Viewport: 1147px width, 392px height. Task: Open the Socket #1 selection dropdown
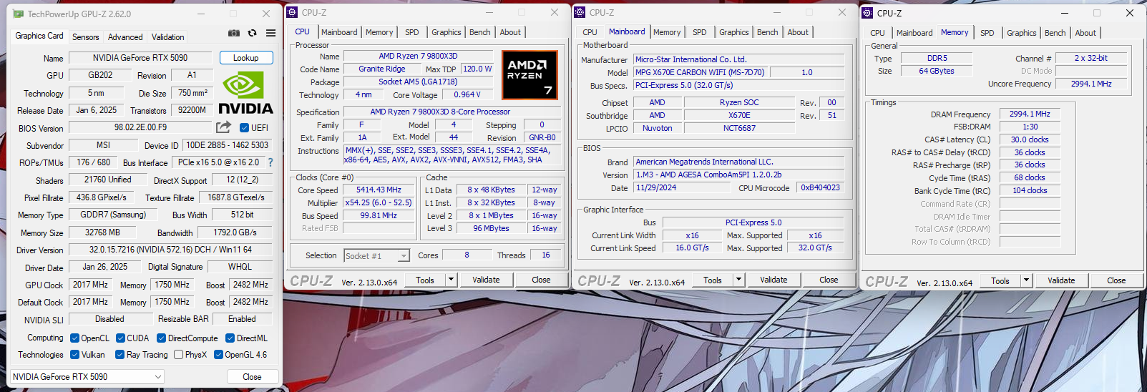click(x=376, y=255)
